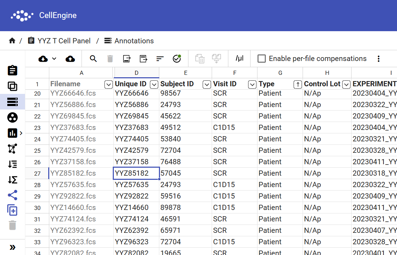The height and width of the screenshot is (255, 397).
Task: Click the upload cloud icon
Action: (x=70, y=59)
